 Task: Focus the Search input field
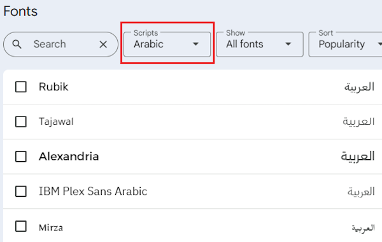pyautogui.click(x=61, y=45)
